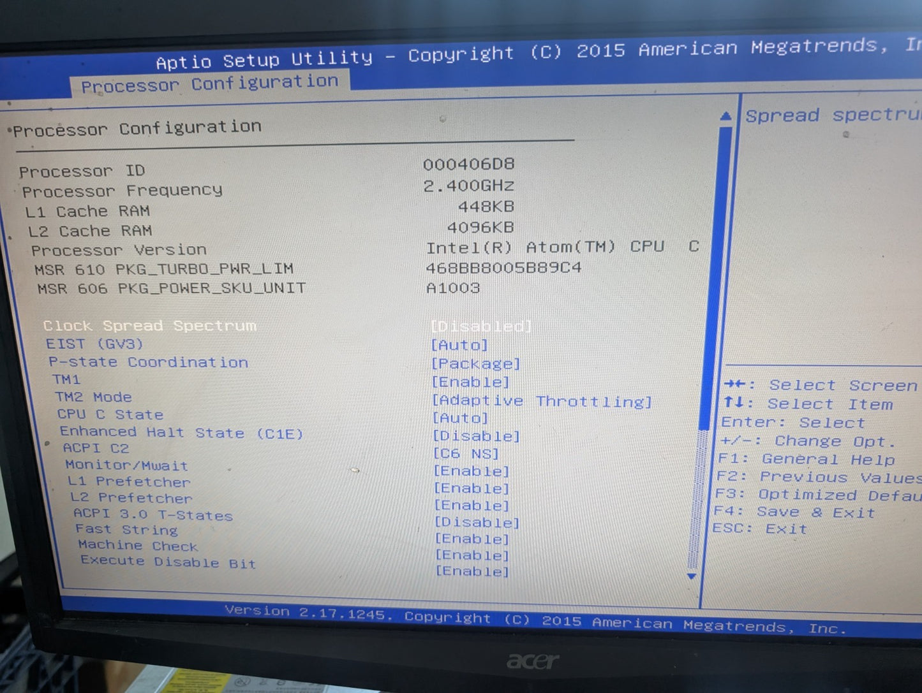Select the Execute Disable Bit setting
Screen dimensions: 922x693
pos(168,562)
